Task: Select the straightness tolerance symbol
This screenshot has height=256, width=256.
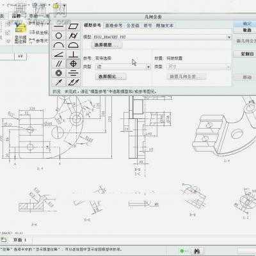Action: pyautogui.click(x=59, y=27)
